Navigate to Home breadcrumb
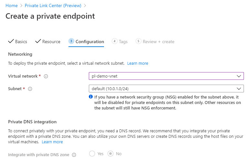 (12, 5)
